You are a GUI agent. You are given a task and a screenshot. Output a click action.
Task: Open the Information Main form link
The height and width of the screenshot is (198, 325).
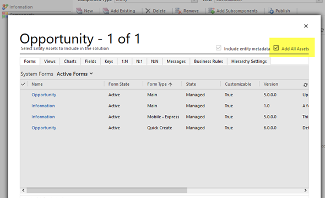pos(43,106)
